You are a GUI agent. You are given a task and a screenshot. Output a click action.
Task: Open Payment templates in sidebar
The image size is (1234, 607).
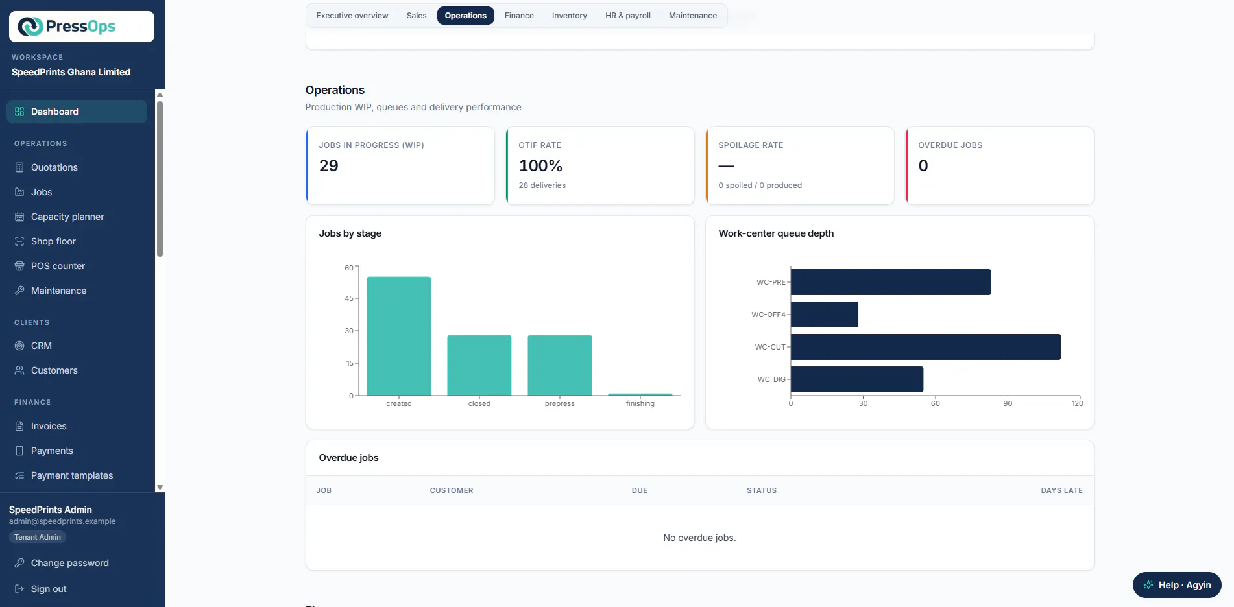(x=77, y=475)
